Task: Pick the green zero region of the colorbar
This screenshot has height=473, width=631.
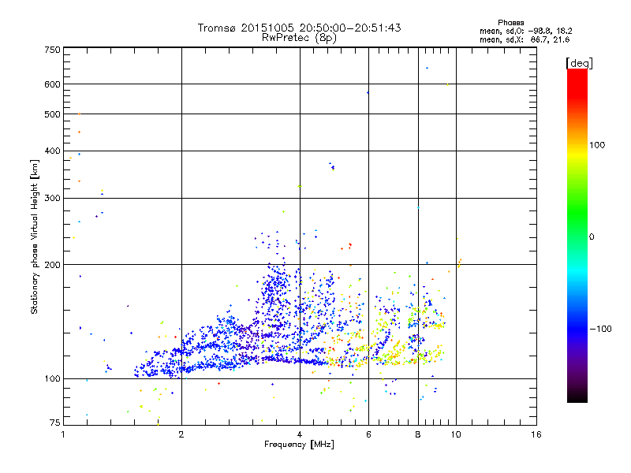Action: tap(577, 236)
